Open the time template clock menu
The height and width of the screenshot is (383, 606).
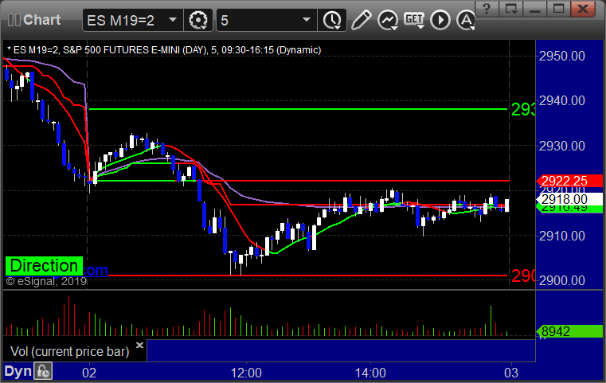332,20
